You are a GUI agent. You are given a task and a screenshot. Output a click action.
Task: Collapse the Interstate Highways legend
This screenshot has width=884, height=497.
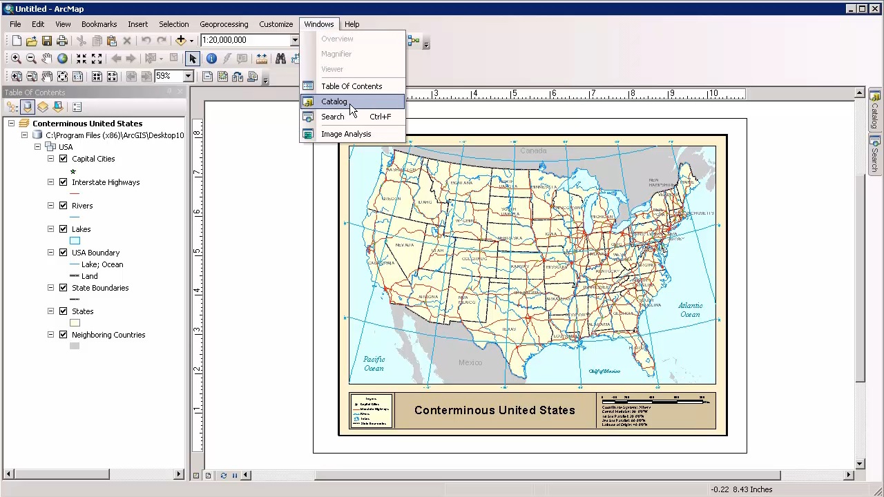(50, 182)
